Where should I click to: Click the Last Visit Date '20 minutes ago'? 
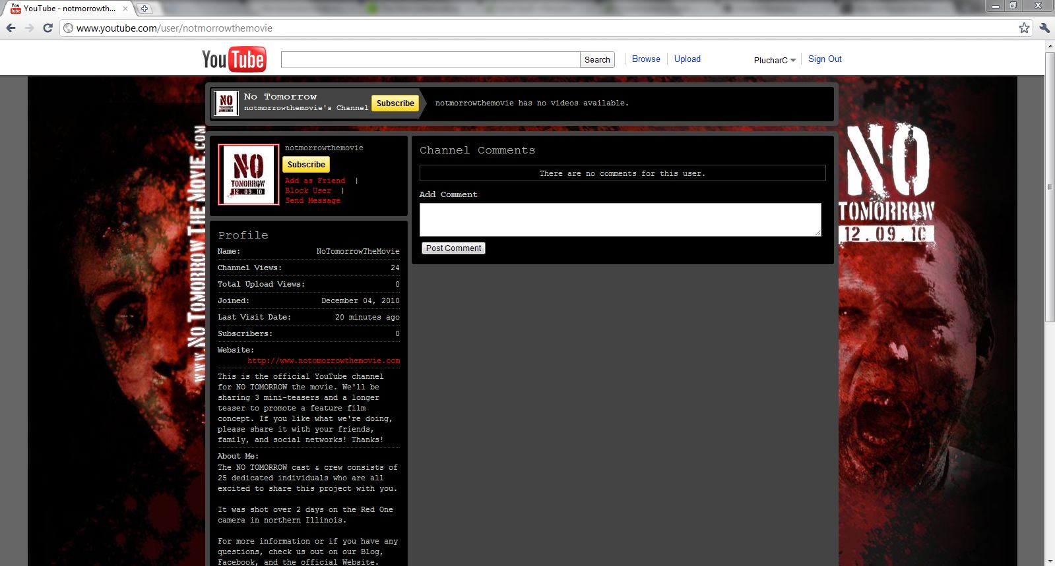[x=368, y=317]
